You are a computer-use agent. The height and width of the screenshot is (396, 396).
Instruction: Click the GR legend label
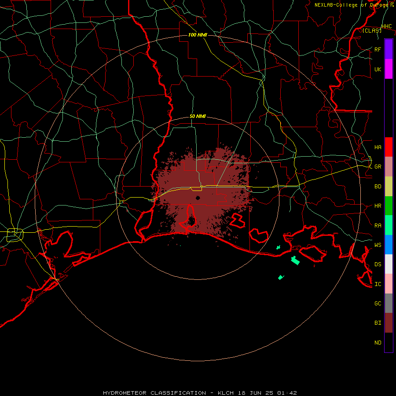click(x=378, y=167)
